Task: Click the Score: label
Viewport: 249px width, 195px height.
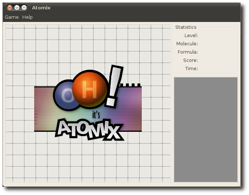Action: [191, 60]
